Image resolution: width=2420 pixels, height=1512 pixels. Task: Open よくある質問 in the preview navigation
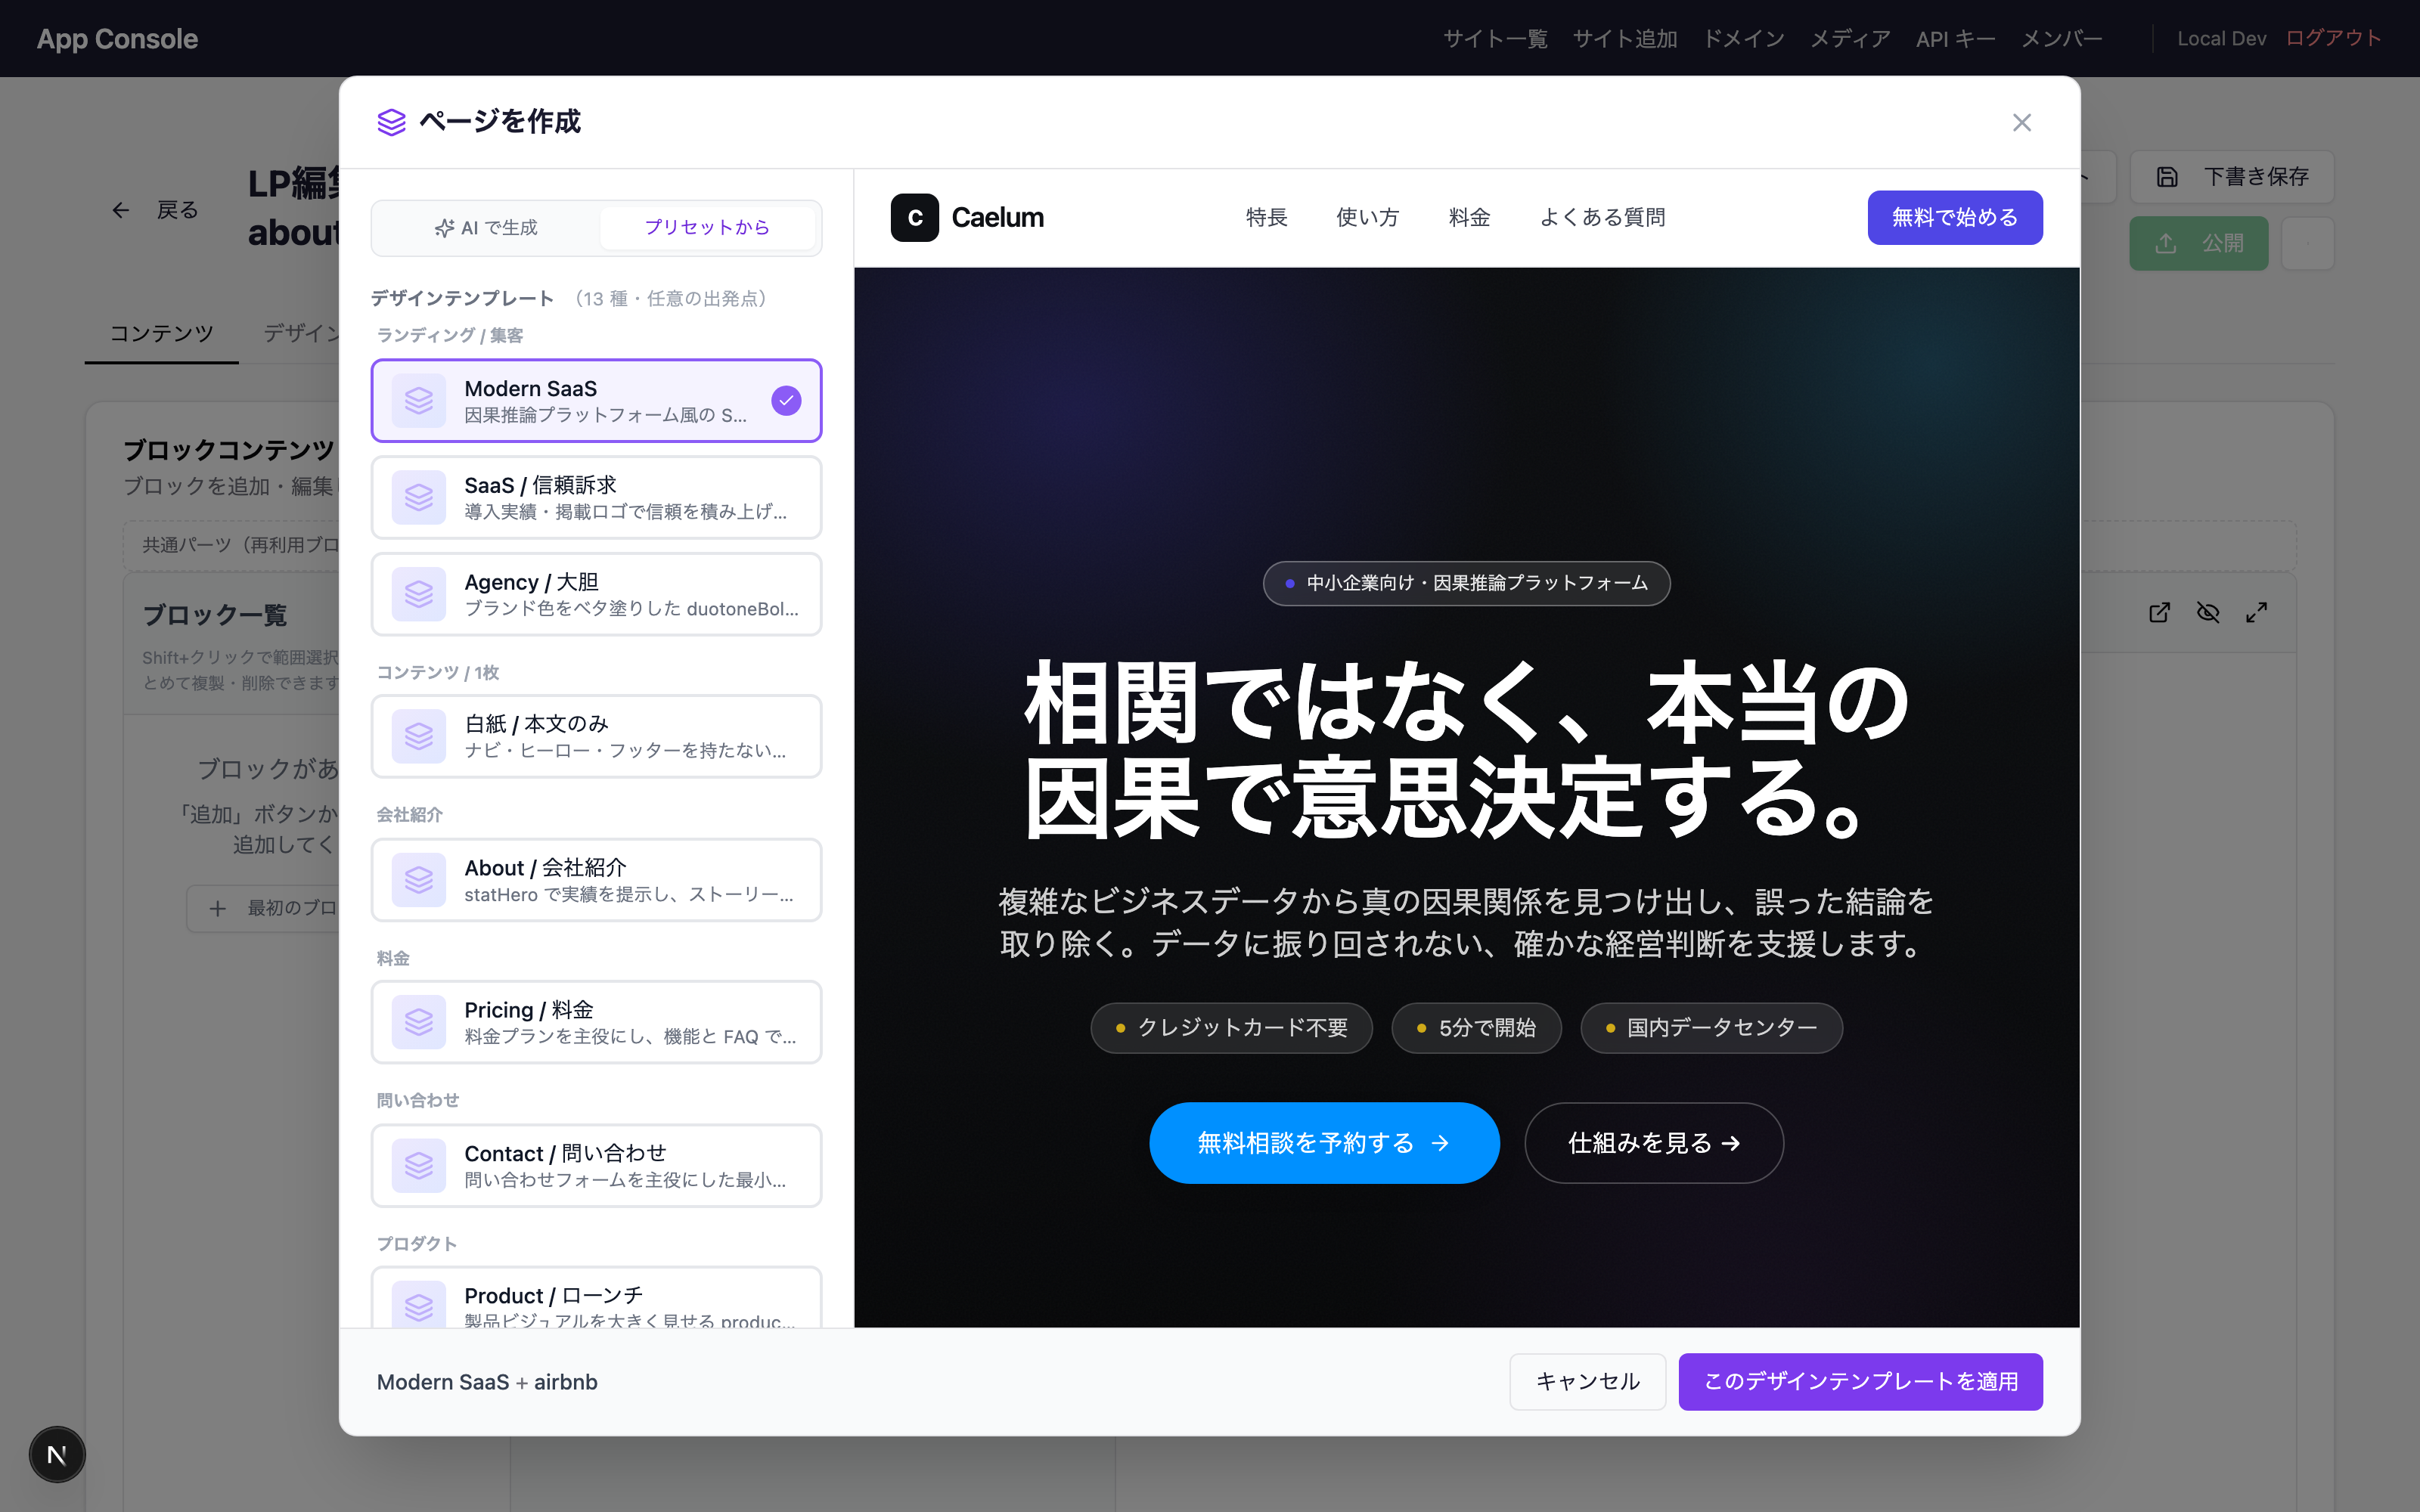[x=1602, y=218]
